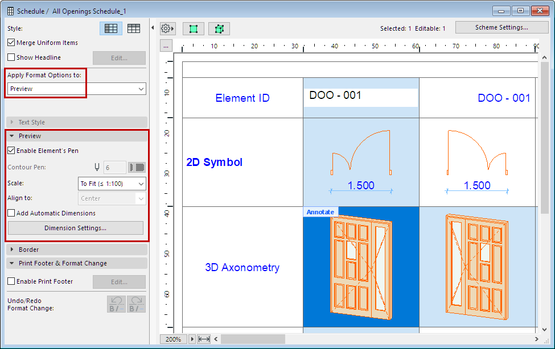Check Add Automatic Dimensions
The image size is (555, 349).
[x=11, y=213]
